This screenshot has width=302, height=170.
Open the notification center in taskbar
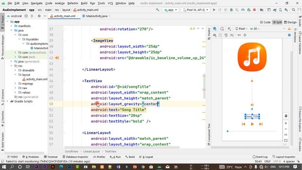pos(295,167)
